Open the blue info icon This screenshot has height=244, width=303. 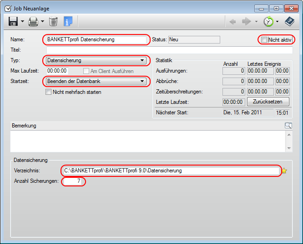point(68,21)
